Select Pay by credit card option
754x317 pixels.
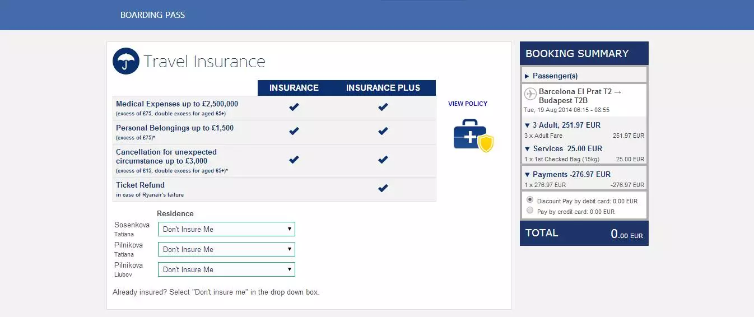click(530, 211)
